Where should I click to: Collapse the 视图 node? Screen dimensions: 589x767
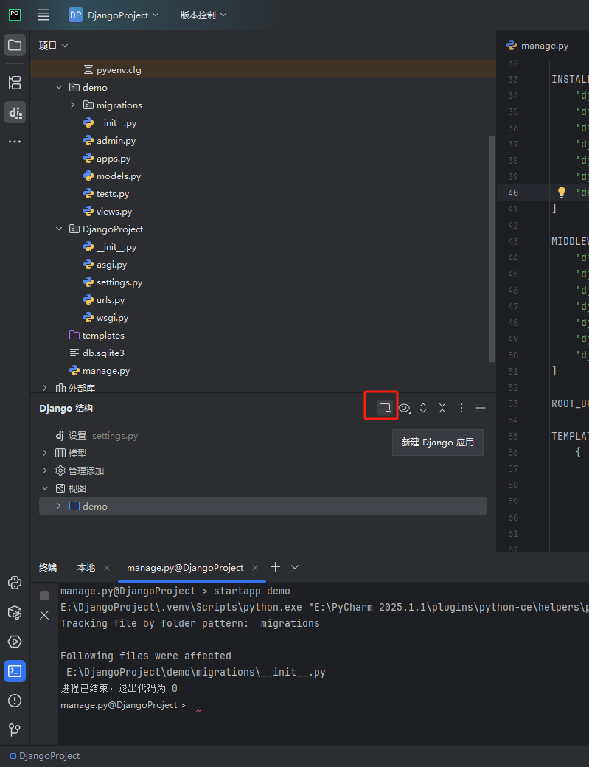pyautogui.click(x=45, y=488)
